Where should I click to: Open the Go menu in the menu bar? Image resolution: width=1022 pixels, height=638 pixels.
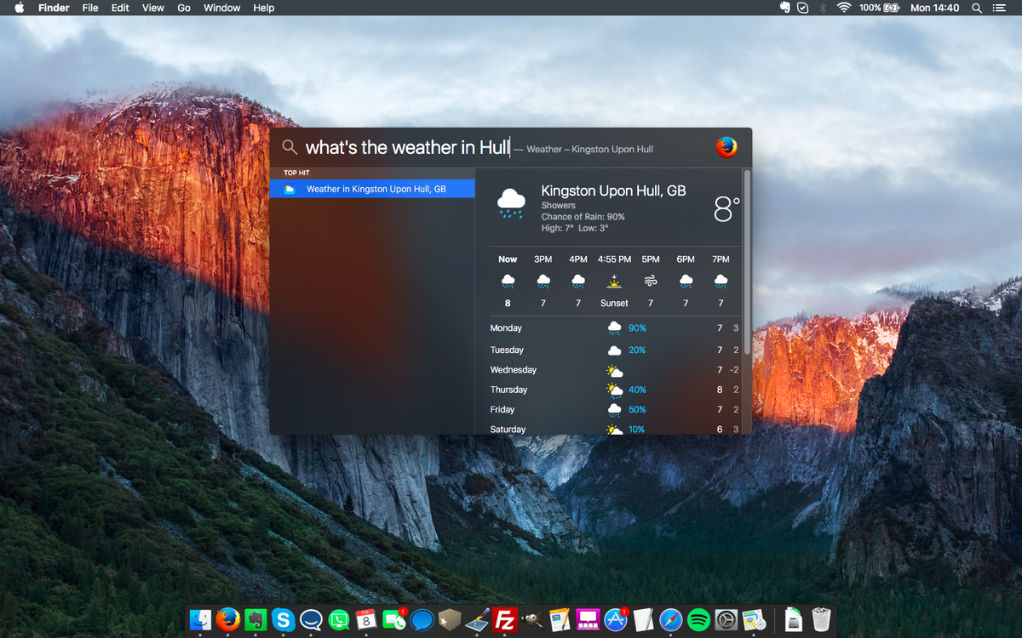coord(183,8)
